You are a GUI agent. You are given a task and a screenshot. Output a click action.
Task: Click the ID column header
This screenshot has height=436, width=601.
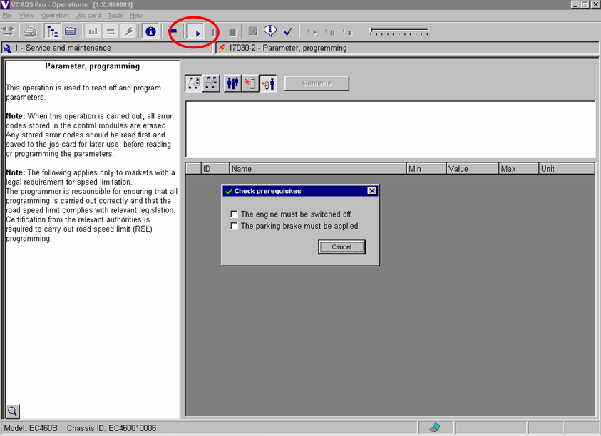pyautogui.click(x=215, y=169)
